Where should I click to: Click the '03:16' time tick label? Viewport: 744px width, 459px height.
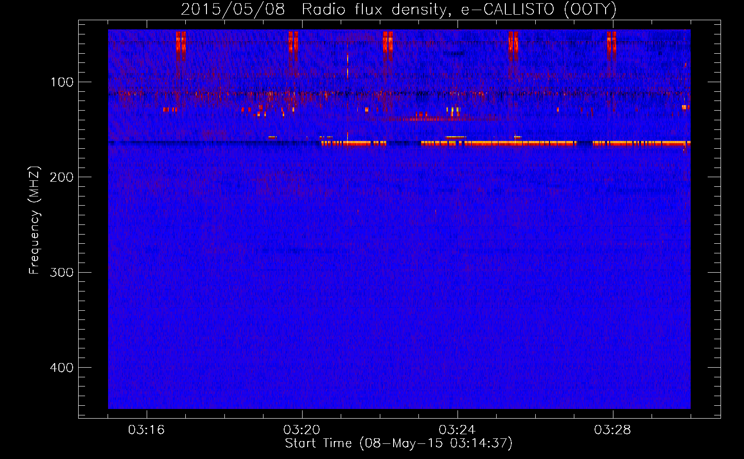pos(146,430)
